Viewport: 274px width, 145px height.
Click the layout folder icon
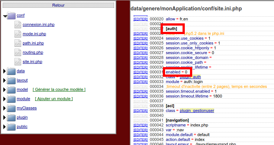(12, 80)
